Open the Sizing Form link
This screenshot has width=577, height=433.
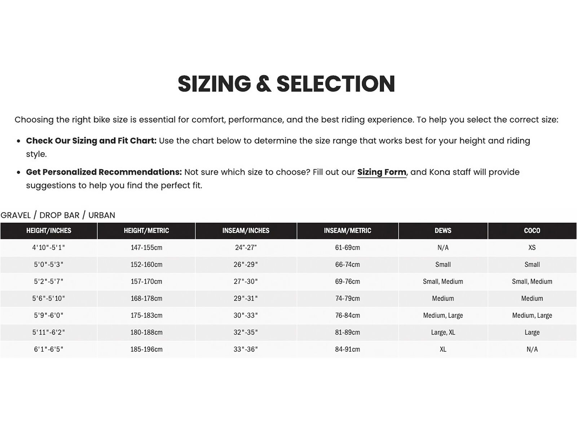coord(382,172)
